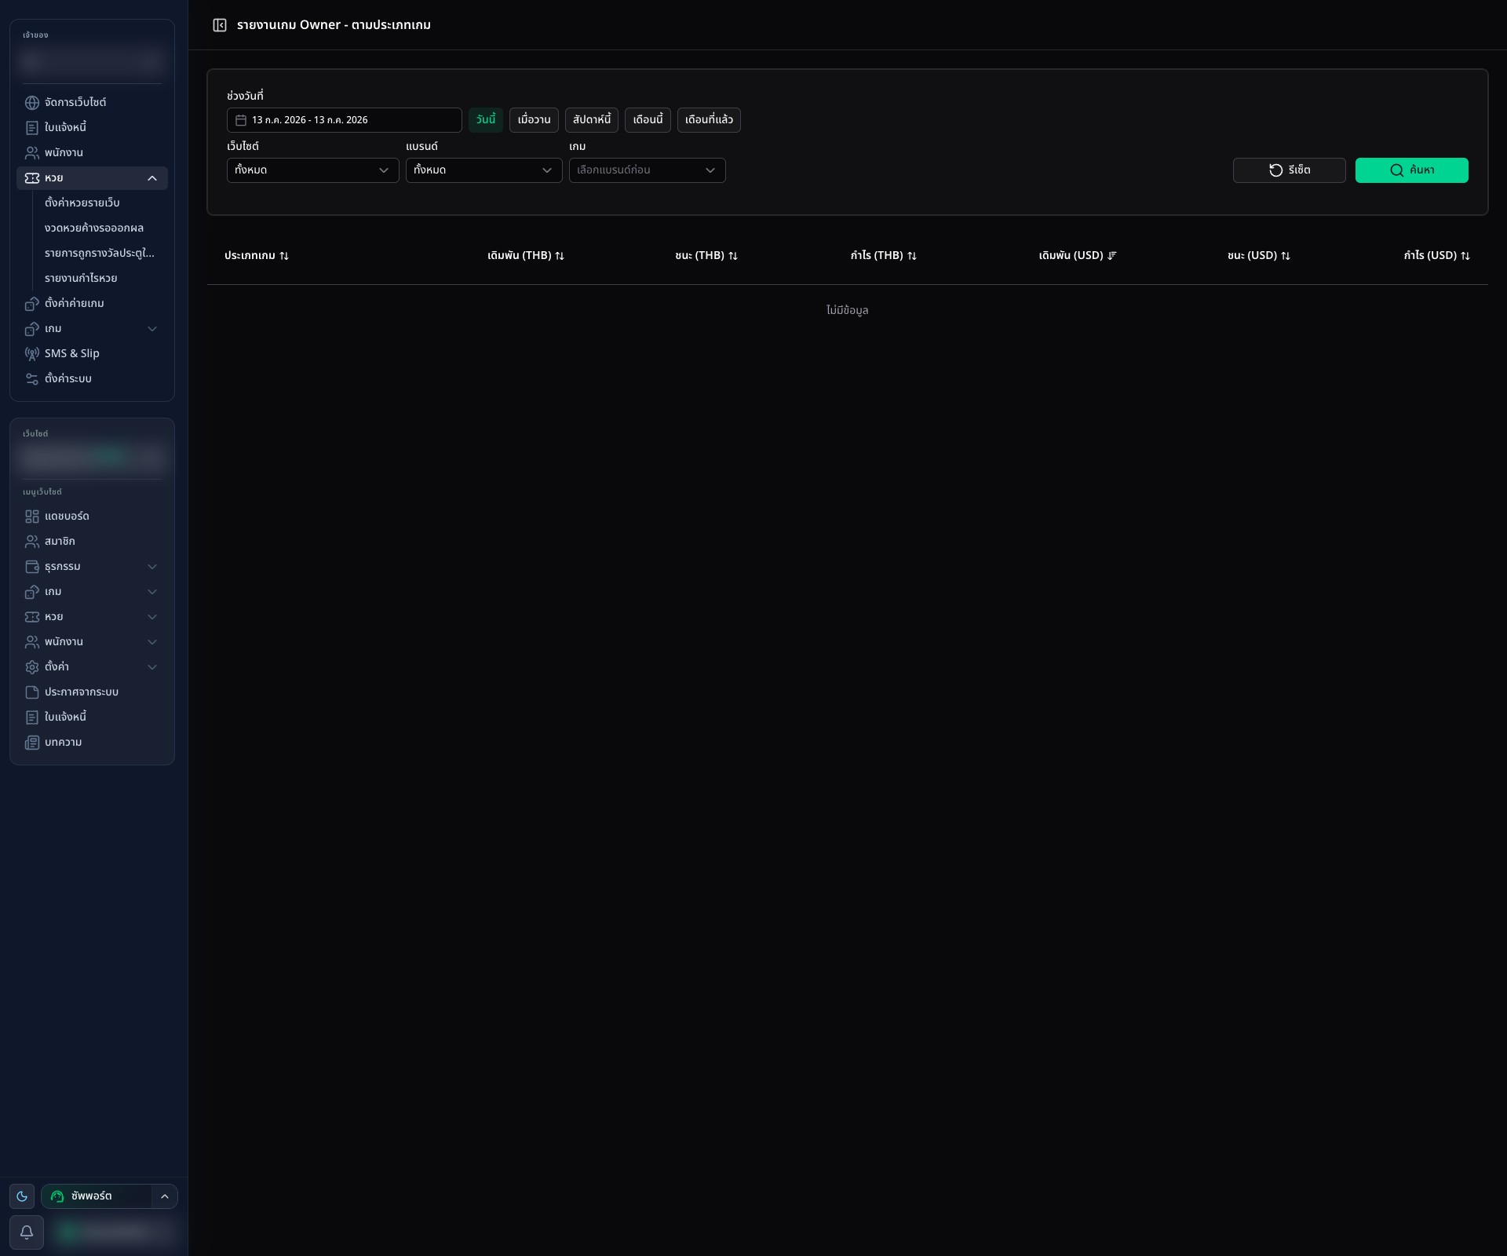The height and width of the screenshot is (1256, 1507).
Task: Select เดือนนี้ date preset
Action: [x=648, y=120]
